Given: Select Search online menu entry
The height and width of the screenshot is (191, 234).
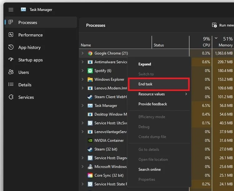Looking at the screenshot, I should coord(159,170).
